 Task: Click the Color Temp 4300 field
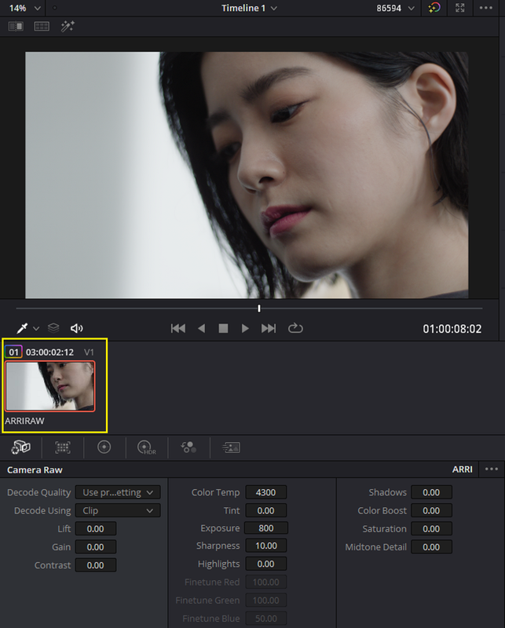266,492
